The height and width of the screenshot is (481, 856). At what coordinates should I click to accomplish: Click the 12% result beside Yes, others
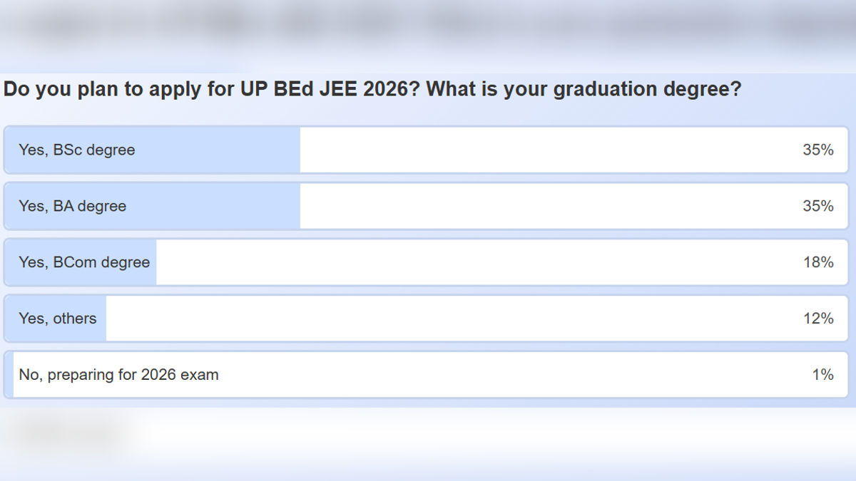(819, 319)
